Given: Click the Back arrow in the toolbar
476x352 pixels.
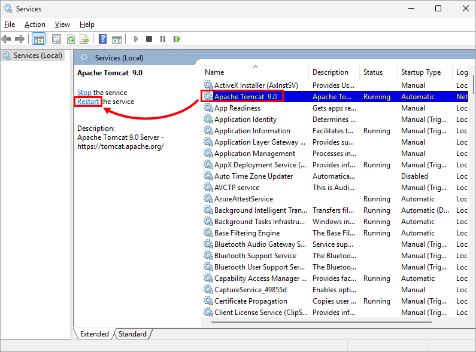Looking at the screenshot, I should (x=7, y=39).
